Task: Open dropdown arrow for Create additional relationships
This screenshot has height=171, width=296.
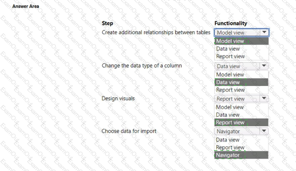Action: [264, 32]
